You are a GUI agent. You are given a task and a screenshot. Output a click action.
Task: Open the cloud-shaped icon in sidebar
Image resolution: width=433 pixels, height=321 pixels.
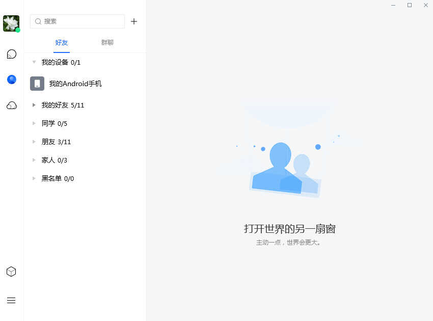(12, 105)
